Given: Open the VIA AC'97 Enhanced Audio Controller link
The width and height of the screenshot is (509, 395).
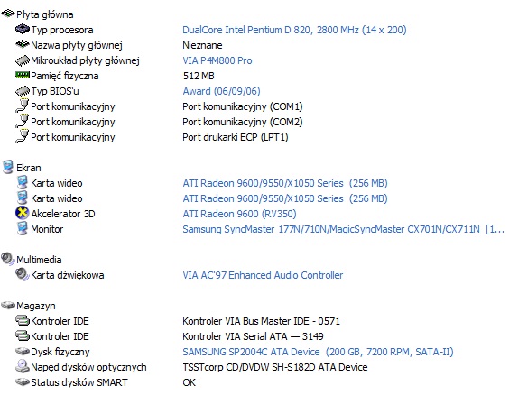Looking at the screenshot, I should 263,275.
